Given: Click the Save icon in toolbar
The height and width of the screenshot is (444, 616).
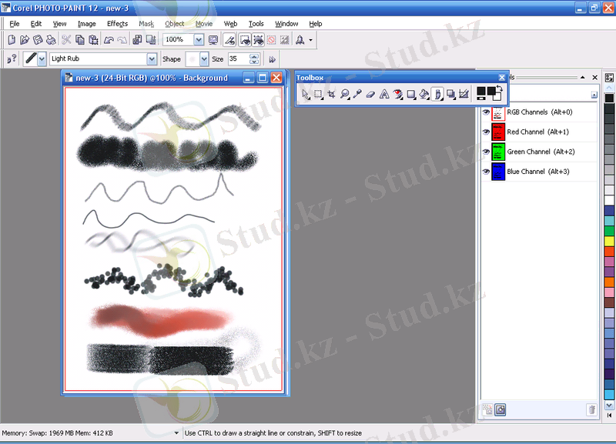Looking at the screenshot, I should [x=37, y=39].
